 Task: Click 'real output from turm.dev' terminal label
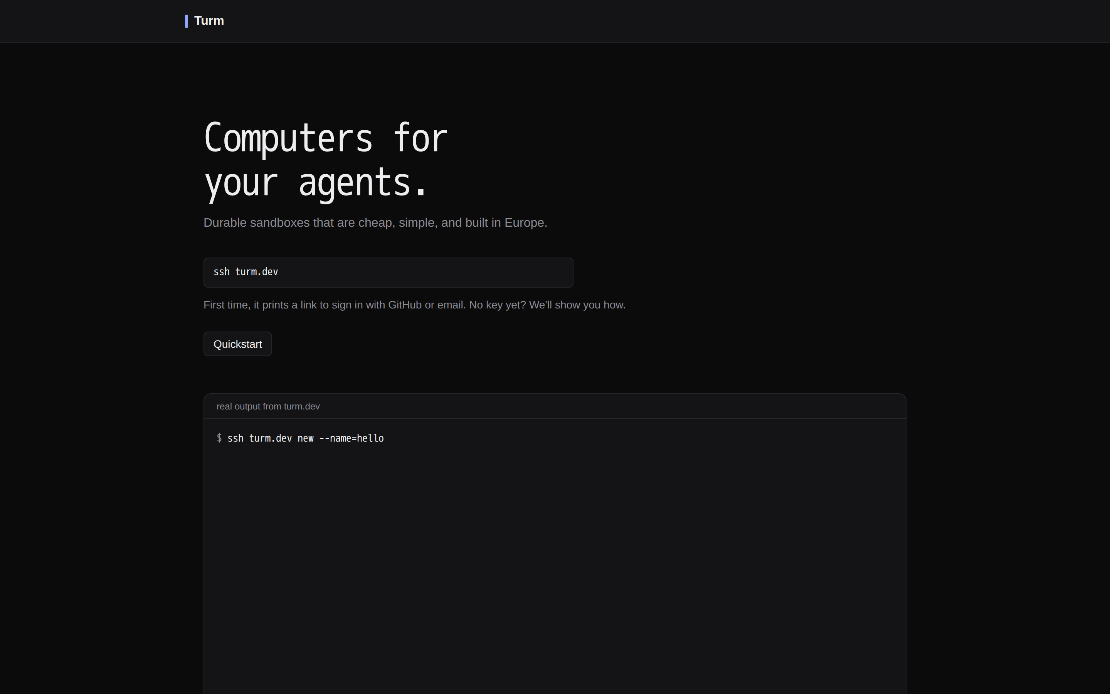(268, 406)
